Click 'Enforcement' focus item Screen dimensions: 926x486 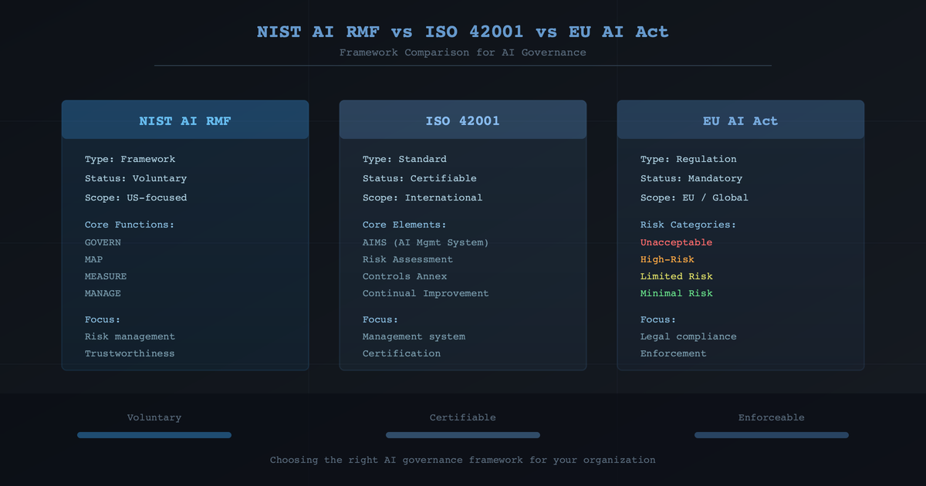(x=674, y=353)
